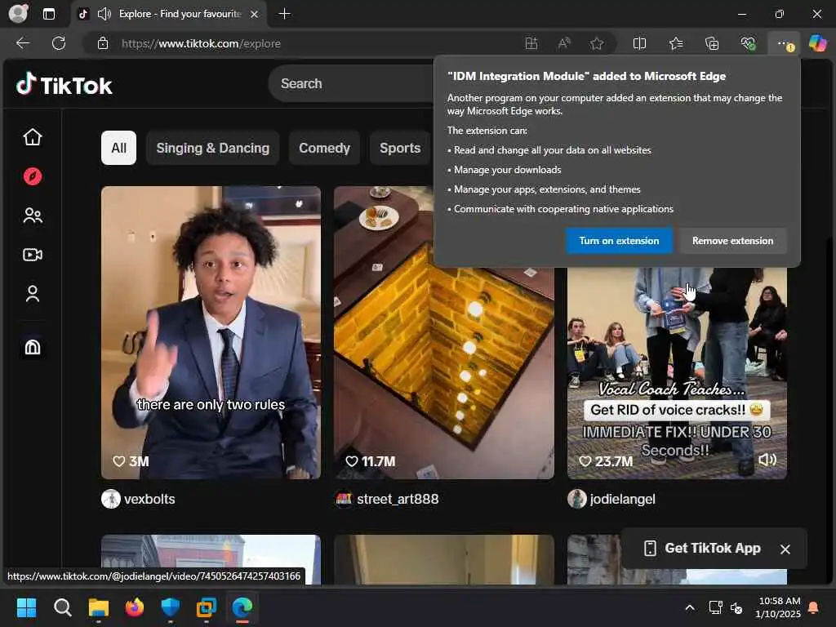The width and height of the screenshot is (836, 627).
Task: Open the blue shield taskbar app
Action: click(x=170, y=607)
